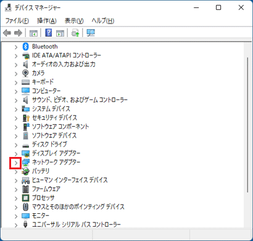
Task: Click the Device Manager title bar icon
Action: pos(8,8)
